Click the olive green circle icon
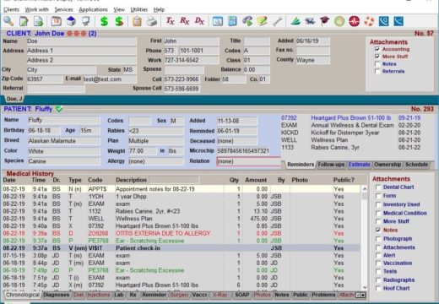 tap(339, 21)
